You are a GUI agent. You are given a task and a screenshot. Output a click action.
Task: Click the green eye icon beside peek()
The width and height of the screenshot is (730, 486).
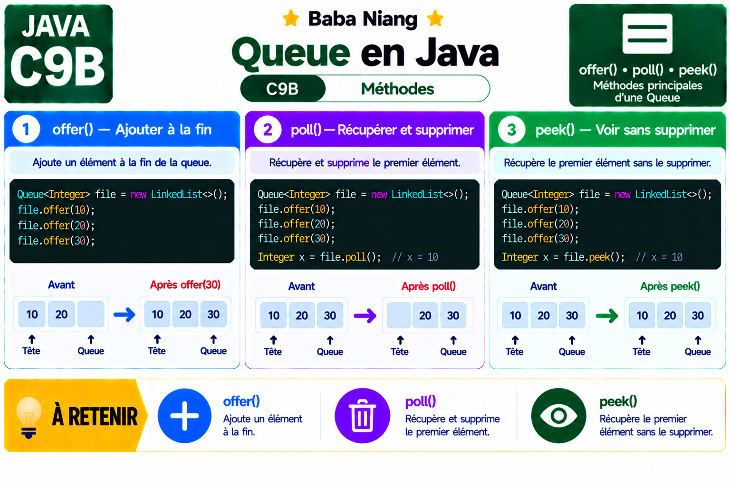(558, 416)
